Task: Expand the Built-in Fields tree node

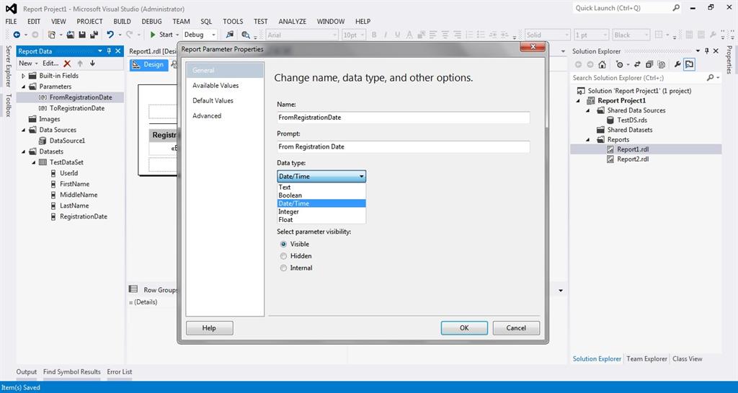Action: (24, 76)
